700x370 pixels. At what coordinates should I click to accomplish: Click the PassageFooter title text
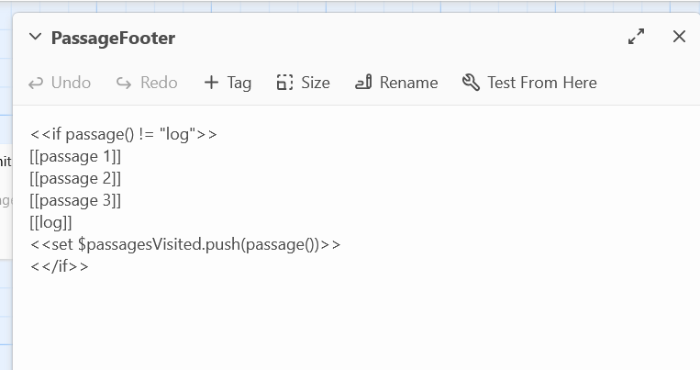point(113,39)
